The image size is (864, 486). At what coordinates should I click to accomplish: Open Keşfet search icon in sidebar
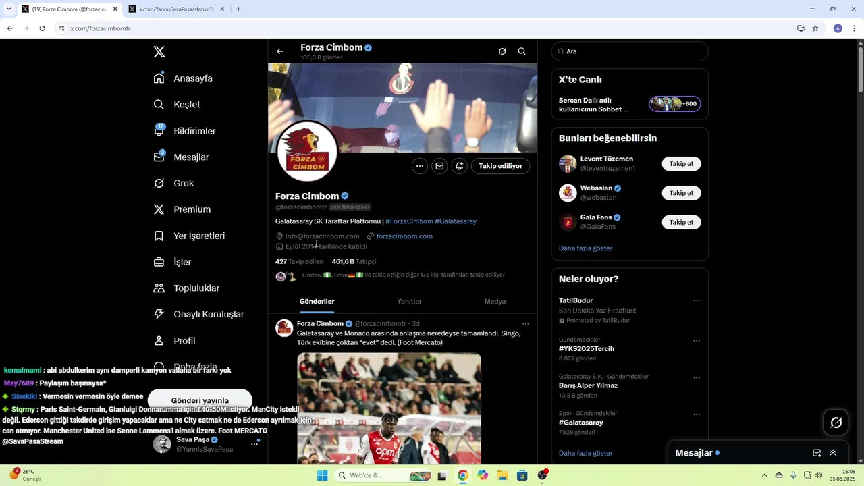159,105
